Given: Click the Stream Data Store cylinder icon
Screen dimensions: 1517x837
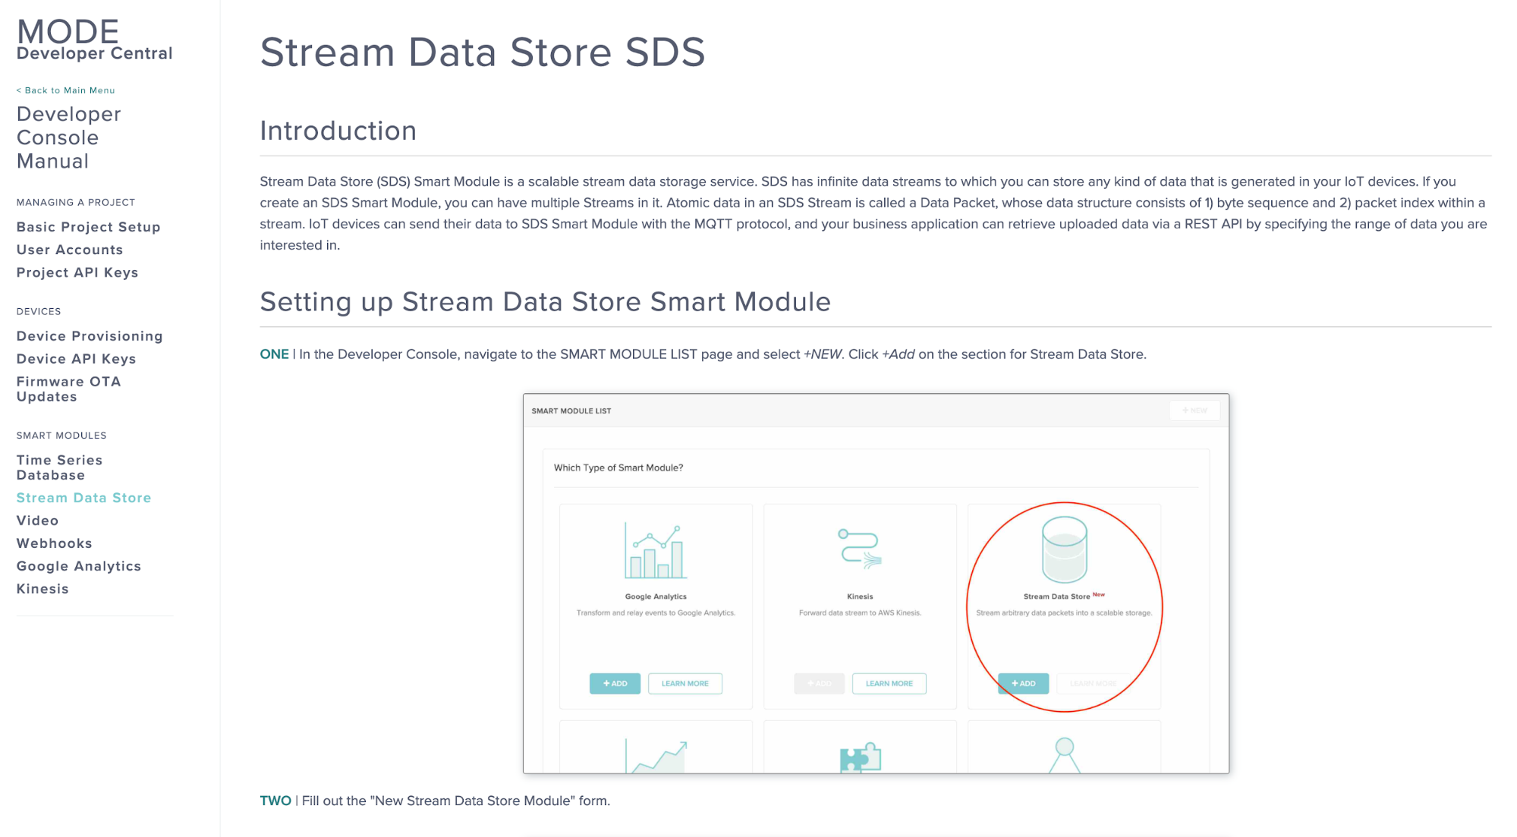Looking at the screenshot, I should pos(1064,549).
